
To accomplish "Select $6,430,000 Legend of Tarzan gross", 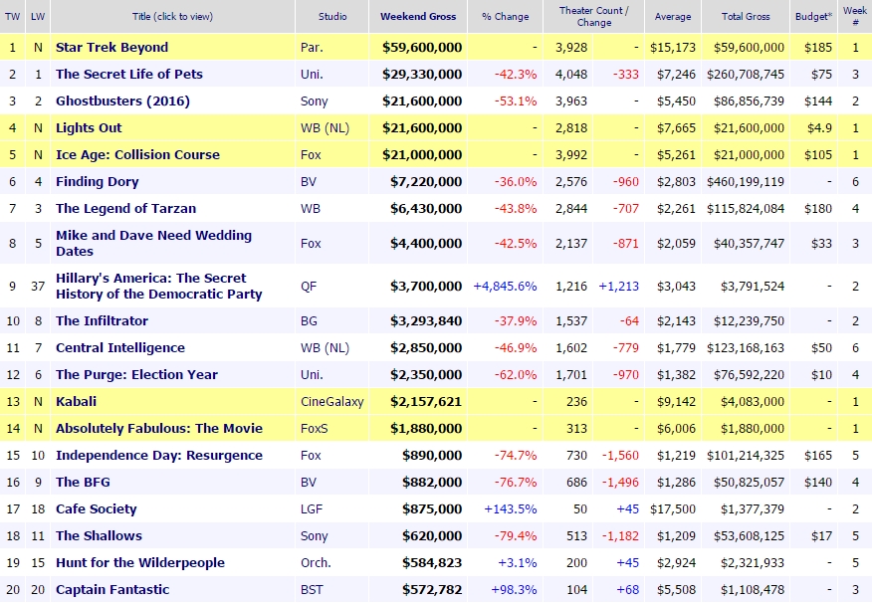I will pyautogui.click(x=426, y=208).
